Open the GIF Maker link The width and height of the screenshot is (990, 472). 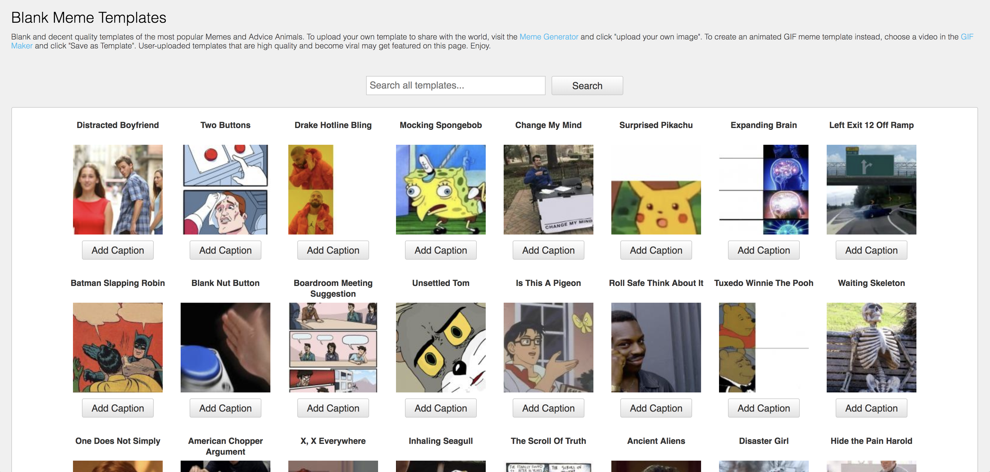click(x=967, y=37)
